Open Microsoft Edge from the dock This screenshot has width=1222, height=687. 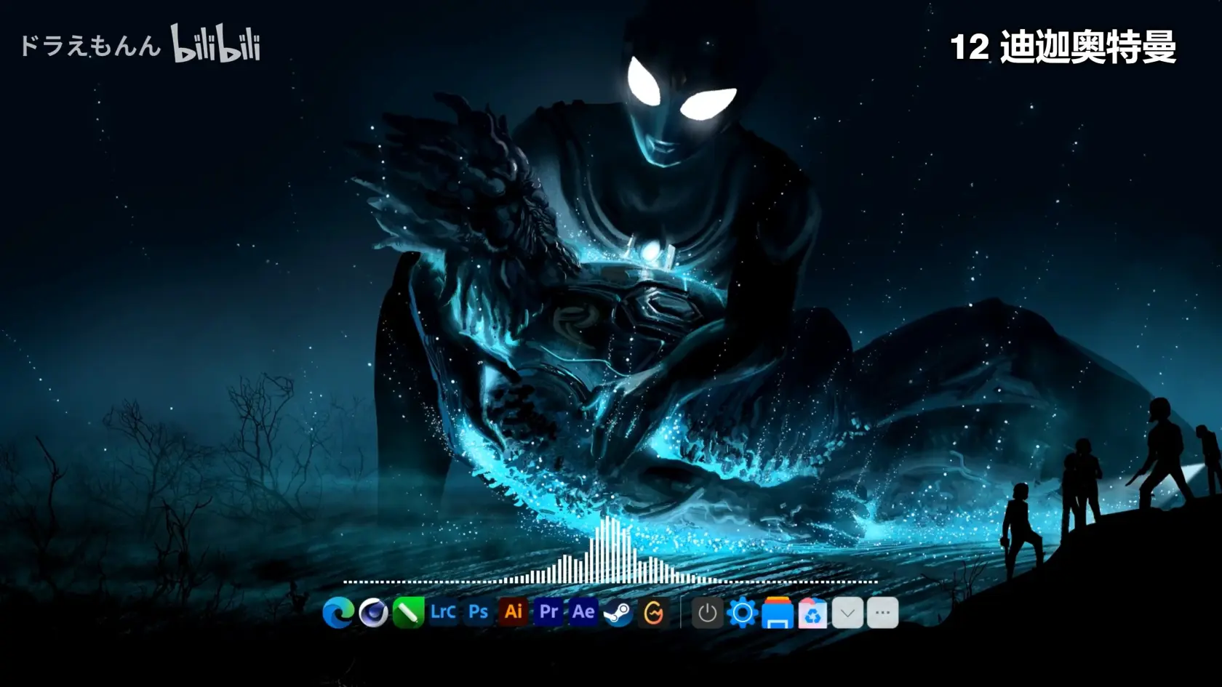pyautogui.click(x=338, y=613)
